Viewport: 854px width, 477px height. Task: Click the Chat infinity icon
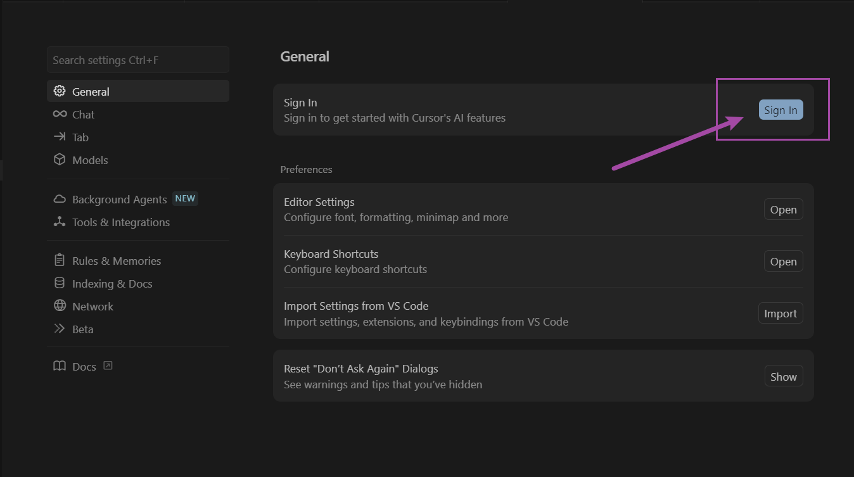pos(60,114)
